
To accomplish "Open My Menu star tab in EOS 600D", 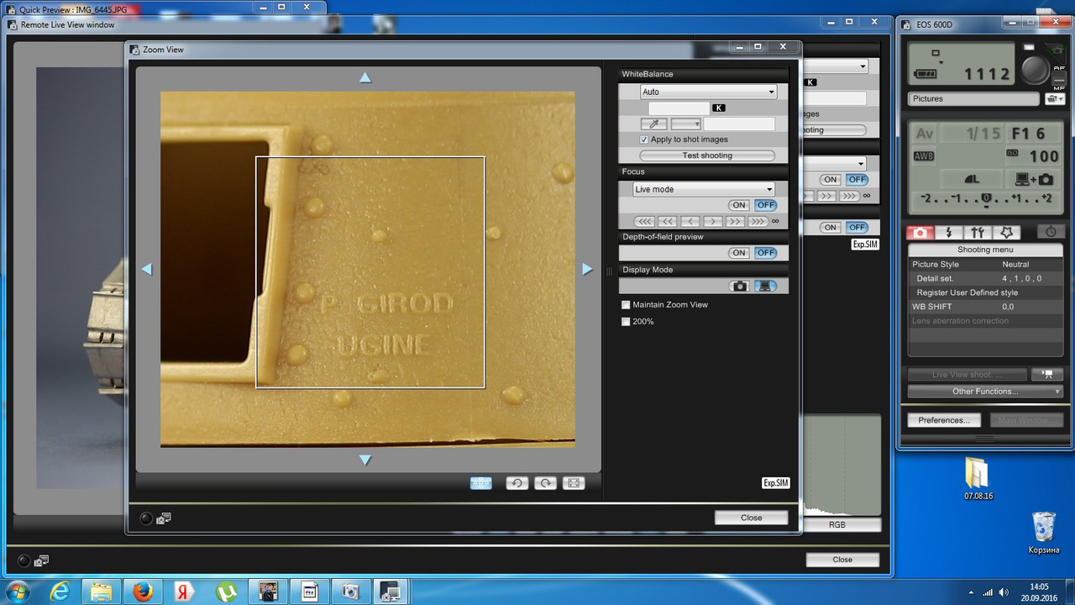I will click(x=1006, y=233).
